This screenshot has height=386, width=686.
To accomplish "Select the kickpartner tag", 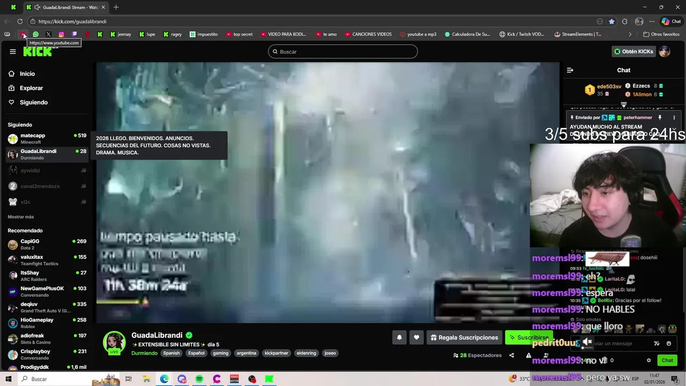I will click(277, 353).
